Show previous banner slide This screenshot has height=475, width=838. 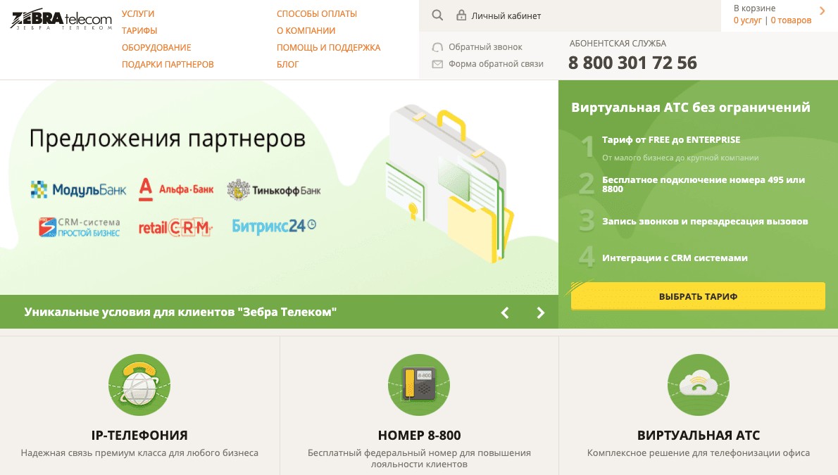coord(504,312)
